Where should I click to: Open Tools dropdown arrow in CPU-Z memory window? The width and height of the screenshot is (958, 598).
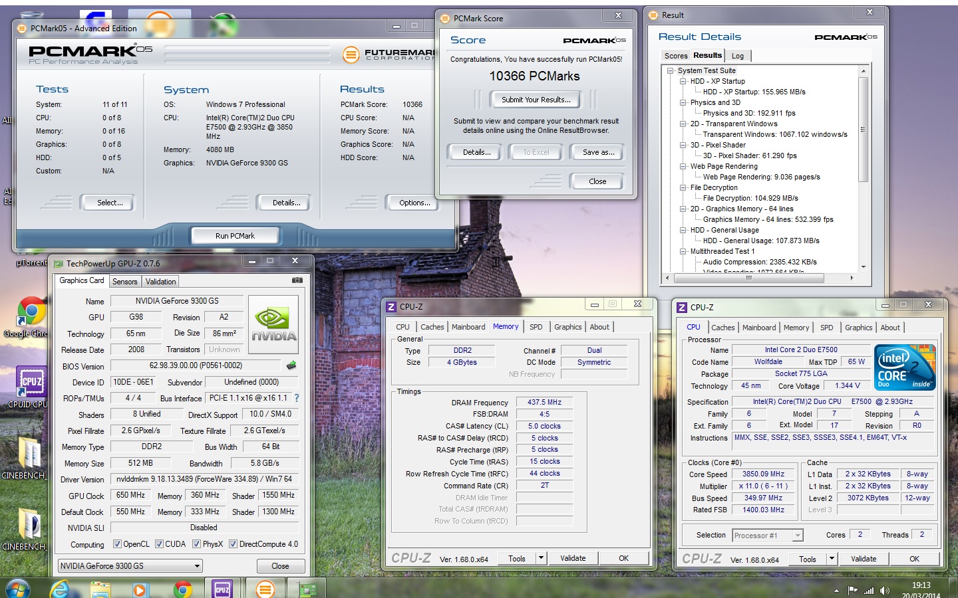(542, 558)
